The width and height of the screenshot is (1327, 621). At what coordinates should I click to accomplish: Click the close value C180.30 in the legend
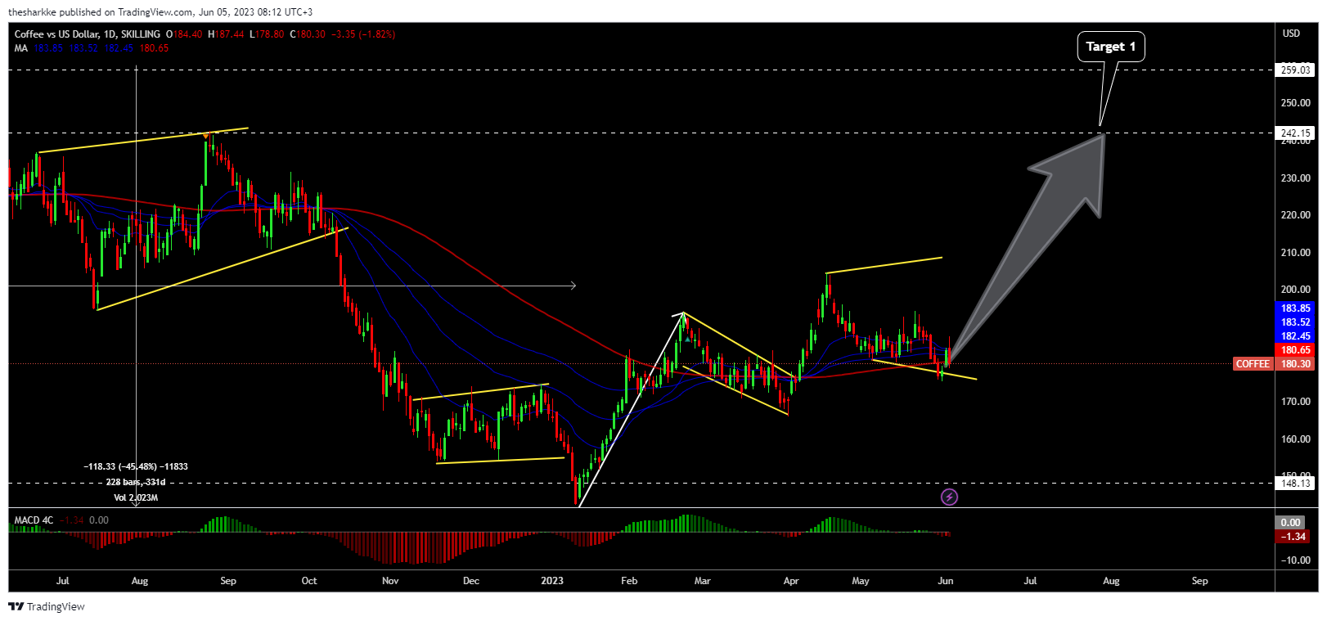click(x=308, y=34)
